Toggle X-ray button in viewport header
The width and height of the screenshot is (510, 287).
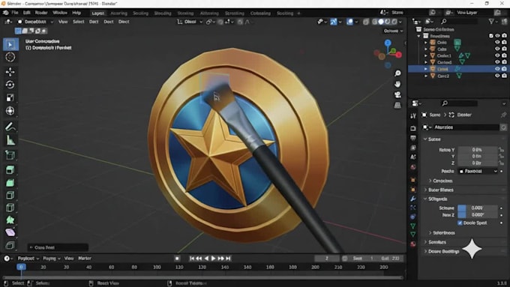pos(365,22)
